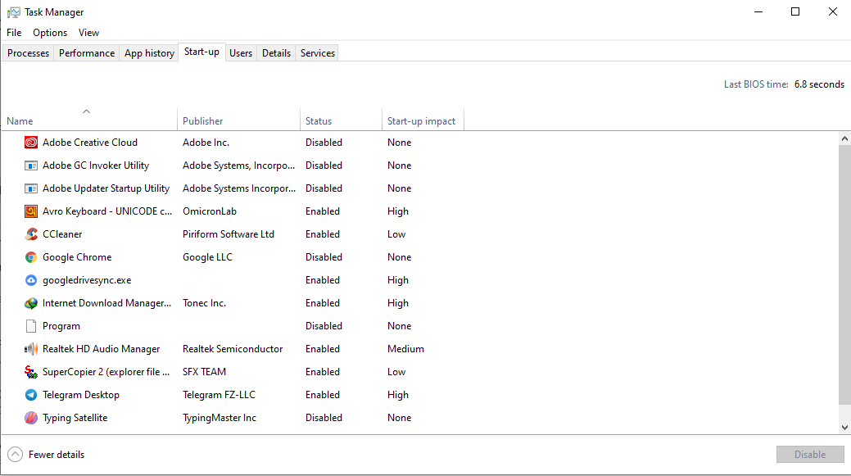The height and width of the screenshot is (476, 851).
Task: Open the Options menu
Action: pyautogui.click(x=50, y=33)
